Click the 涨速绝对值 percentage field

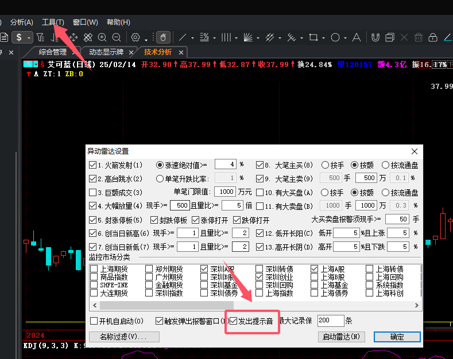click(225, 164)
